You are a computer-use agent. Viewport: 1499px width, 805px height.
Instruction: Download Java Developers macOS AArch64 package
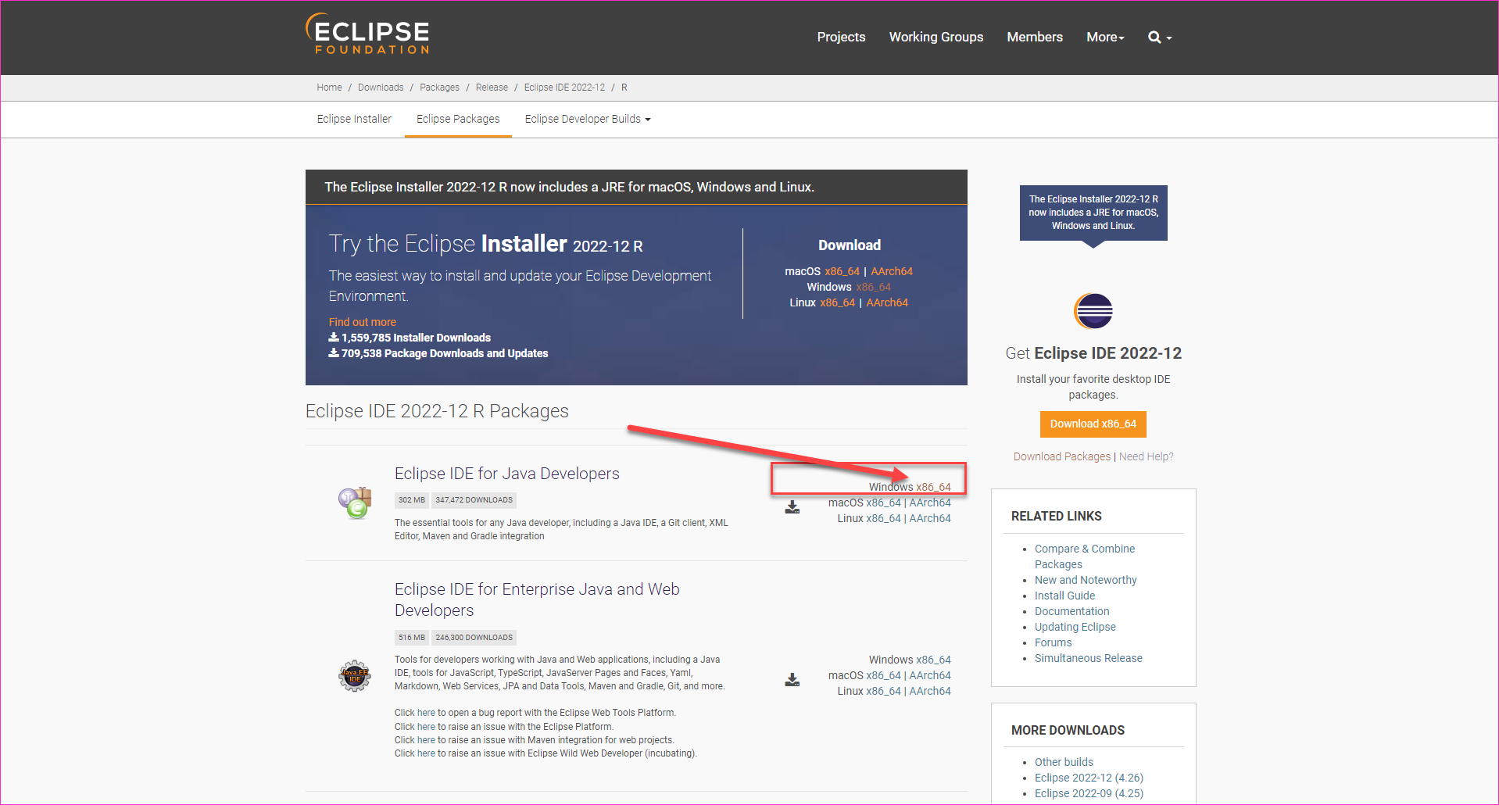[x=930, y=503]
